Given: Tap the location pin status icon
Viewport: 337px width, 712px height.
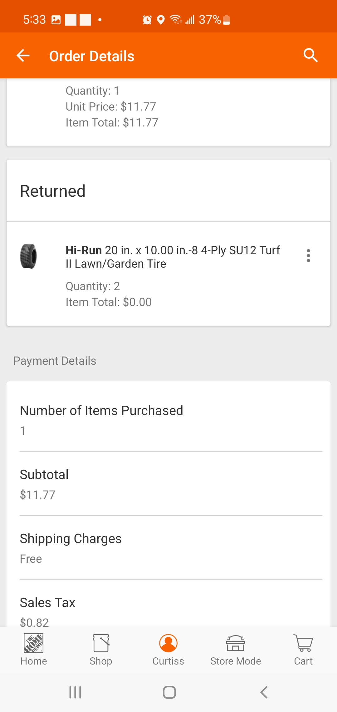Looking at the screenshot, I should point(161,20).
